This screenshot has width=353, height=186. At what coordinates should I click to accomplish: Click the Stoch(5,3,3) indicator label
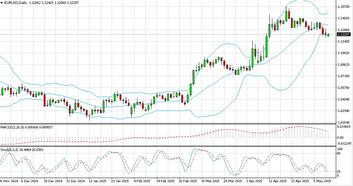(x=9, y=149)
